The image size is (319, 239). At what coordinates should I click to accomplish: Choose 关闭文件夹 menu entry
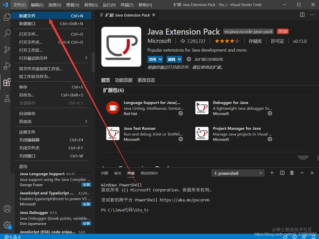51,148
